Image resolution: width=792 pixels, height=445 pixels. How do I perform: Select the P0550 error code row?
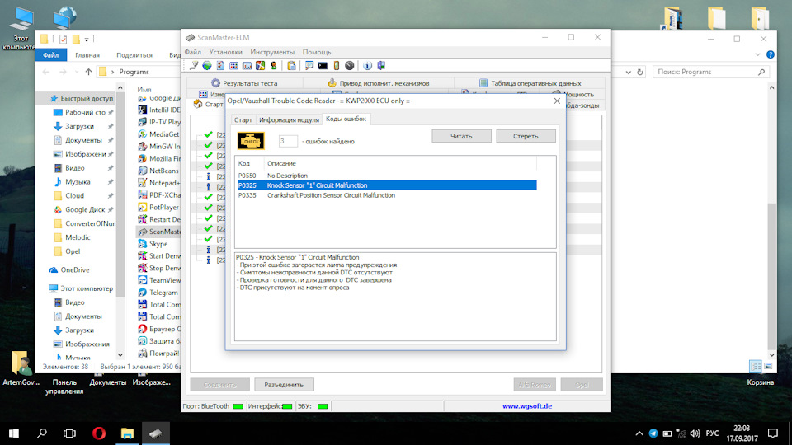click(387, 176)
